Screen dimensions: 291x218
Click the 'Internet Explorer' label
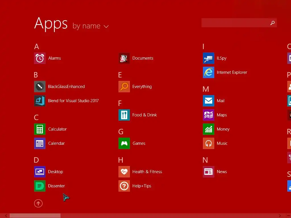point(232,72)
